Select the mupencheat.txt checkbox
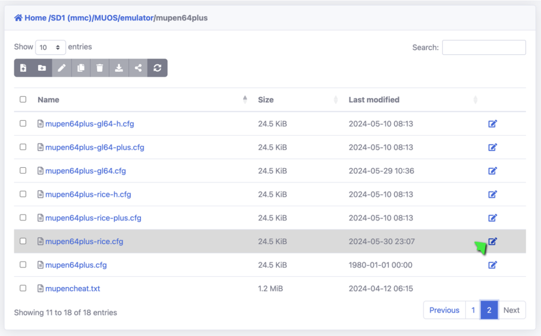This screenshot has width=541, height=336. click(x=23, y=288)
